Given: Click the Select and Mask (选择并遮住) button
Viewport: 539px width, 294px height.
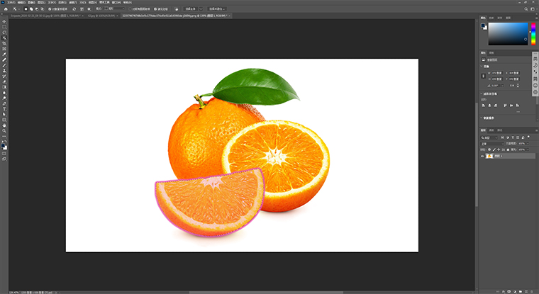Looking at the screenshot, I should (218, 9).
